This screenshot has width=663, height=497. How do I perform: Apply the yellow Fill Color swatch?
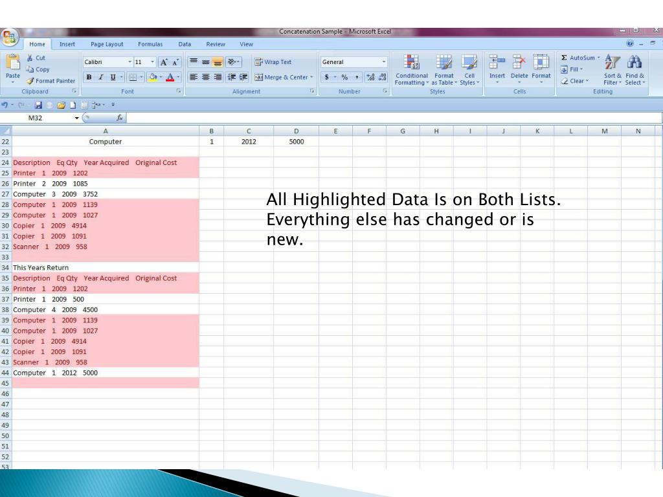point(153,78)
